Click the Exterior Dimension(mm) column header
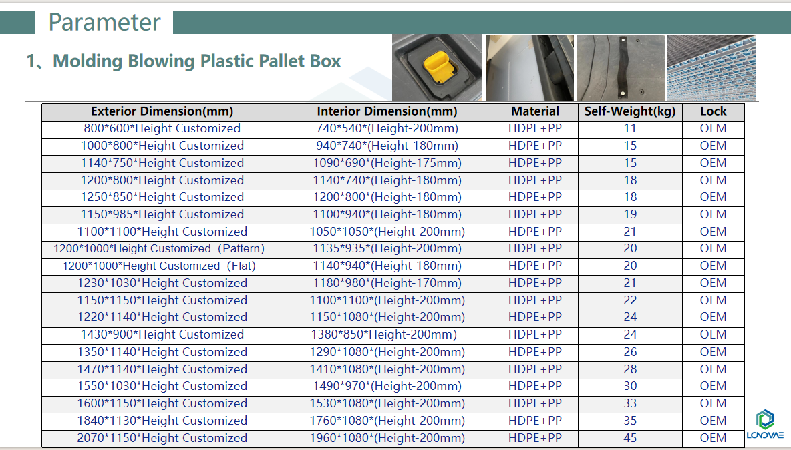This screenshot has width=791, height=450. pos(162,111)
